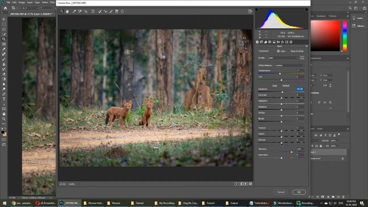368x207 pixels.
Task: Adjust the Temperature slider handle
Action: pos(280,74)
